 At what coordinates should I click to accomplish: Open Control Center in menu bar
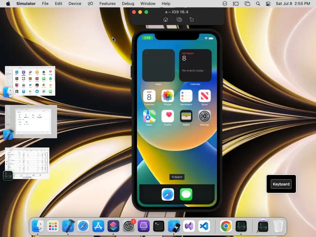coord(268,4)
